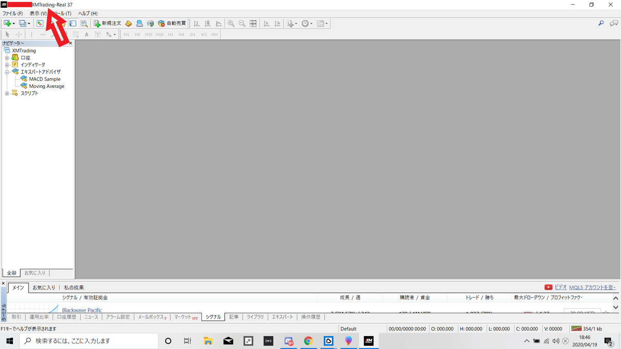The width and height of the screenshot is (621, 349).
Task: Open the chat bubbles icon
Action: 614,23
